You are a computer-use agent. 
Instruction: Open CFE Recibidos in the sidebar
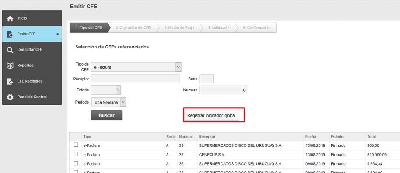click(32, 81)
